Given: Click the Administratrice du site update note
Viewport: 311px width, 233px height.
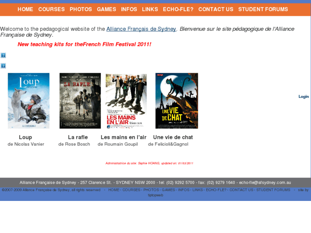Looking at the screenshot, I should pos(149,163).
